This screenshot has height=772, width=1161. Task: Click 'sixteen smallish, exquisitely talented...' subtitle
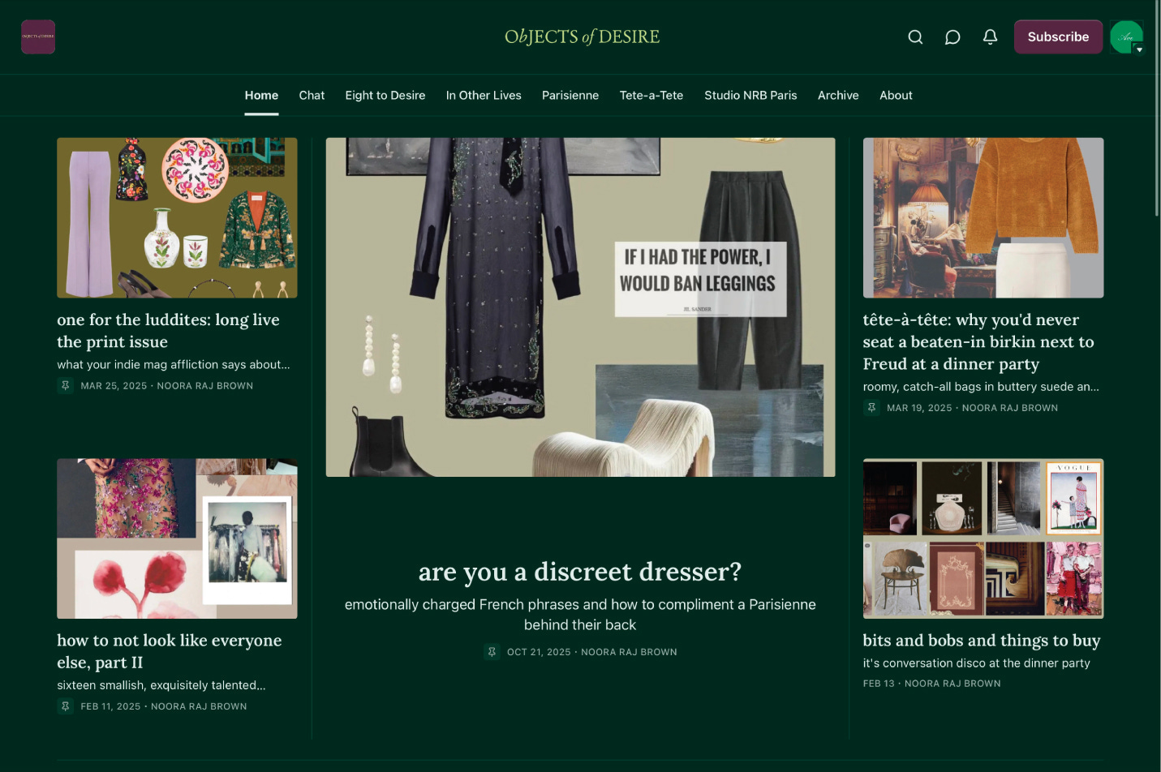[161, 685]
